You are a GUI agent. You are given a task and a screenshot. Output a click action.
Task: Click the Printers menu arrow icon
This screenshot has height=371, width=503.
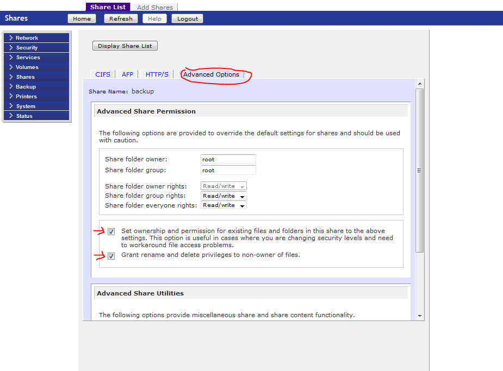click(11, 97)
